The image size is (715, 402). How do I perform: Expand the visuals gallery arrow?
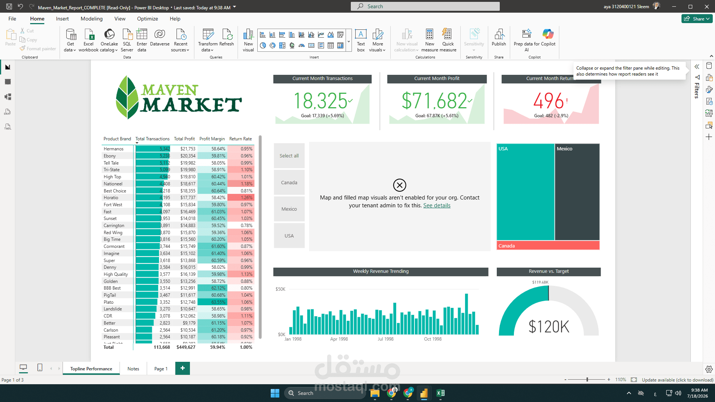(349, 41)
